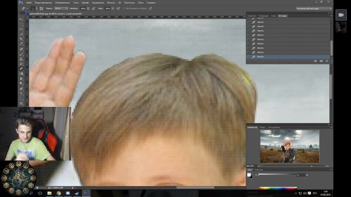Create a new snapshot in History panel
Screen dimensions: 351x197
321,61
